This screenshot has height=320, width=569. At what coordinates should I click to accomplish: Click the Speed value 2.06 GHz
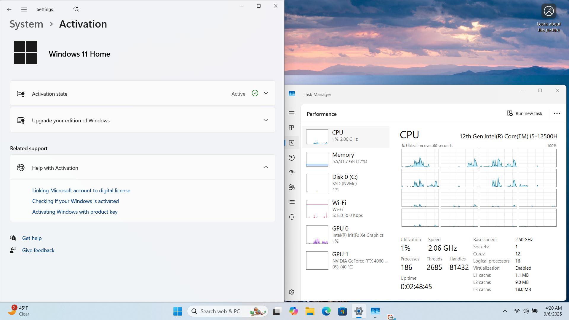pyautogui.click(x=442, y=248)
